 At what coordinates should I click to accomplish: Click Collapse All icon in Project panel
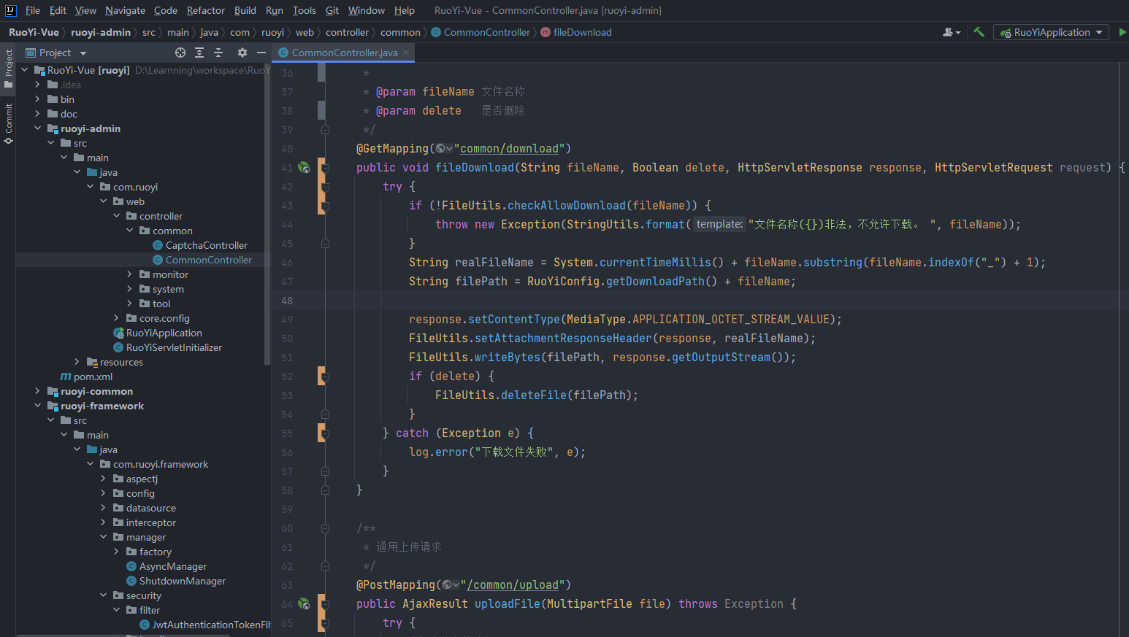point(218,53)
